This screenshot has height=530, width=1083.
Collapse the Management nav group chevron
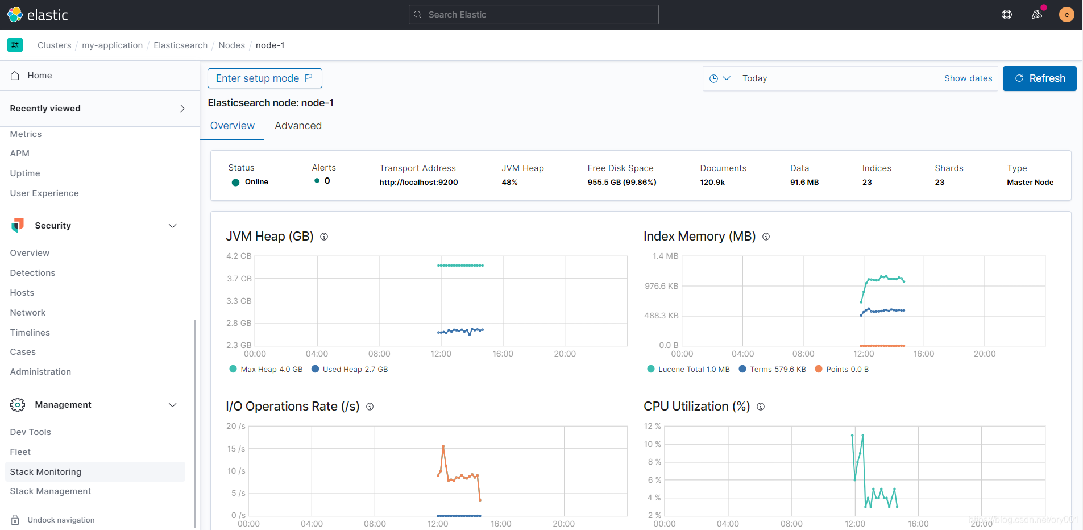(173, 405)
